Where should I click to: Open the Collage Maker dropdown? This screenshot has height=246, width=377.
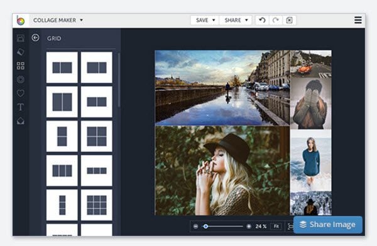[x=58, y=20]
